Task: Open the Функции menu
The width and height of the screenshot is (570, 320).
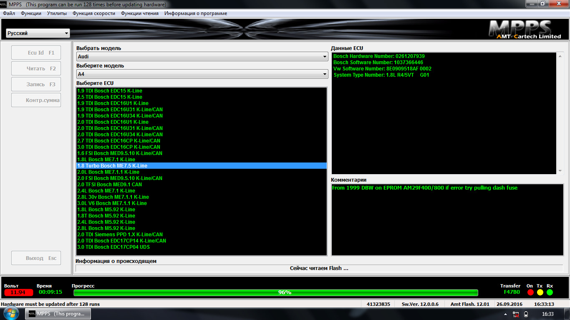Action: (31, 13)
